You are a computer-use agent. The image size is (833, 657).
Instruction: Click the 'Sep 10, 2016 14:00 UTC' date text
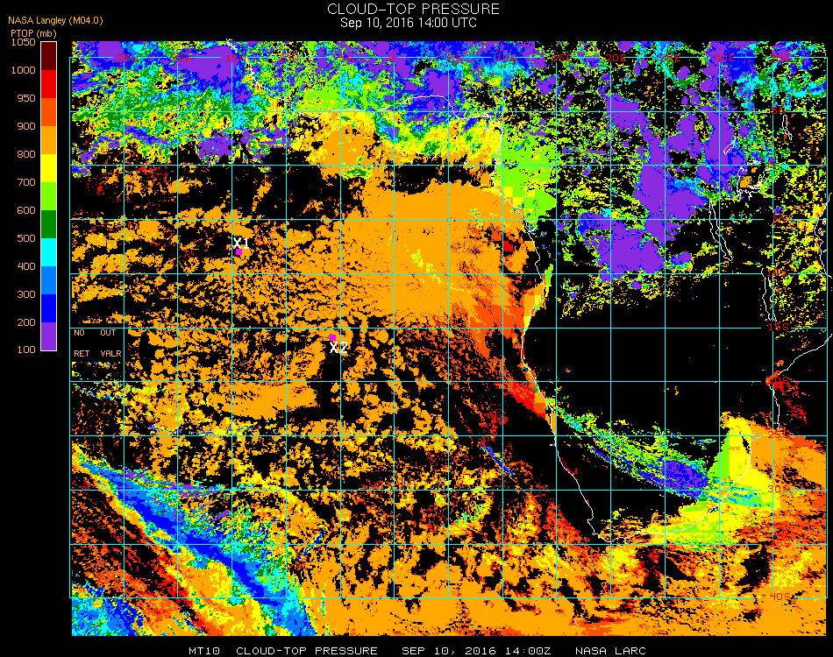point(409,23)
